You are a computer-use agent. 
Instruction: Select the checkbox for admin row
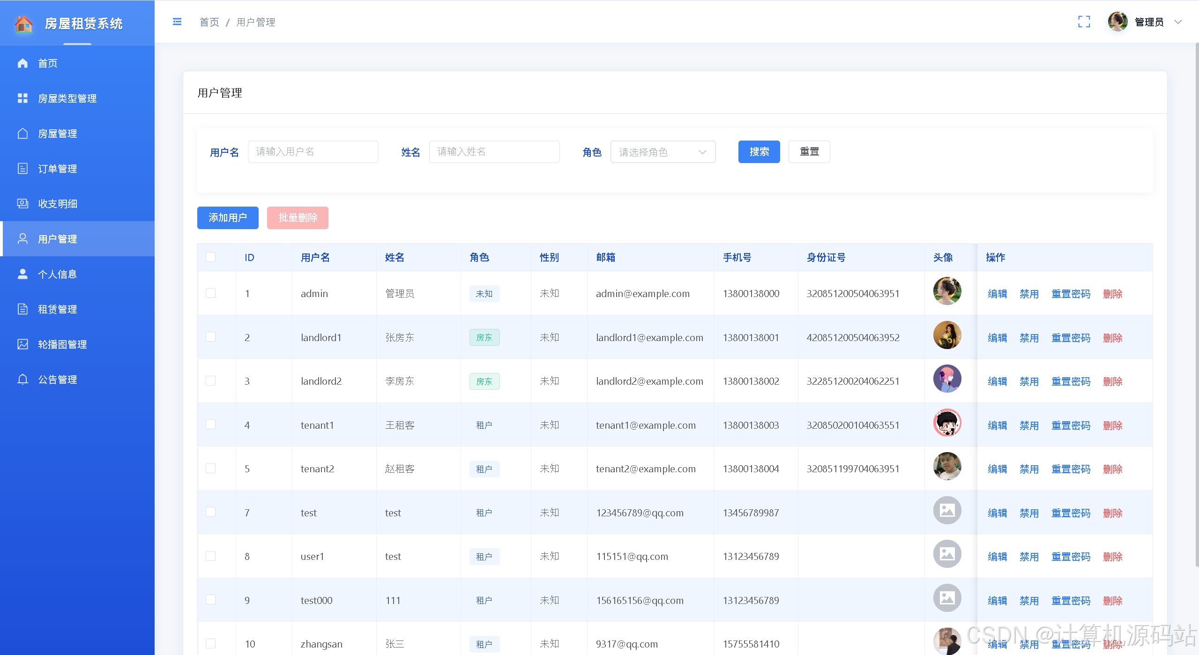211,293
